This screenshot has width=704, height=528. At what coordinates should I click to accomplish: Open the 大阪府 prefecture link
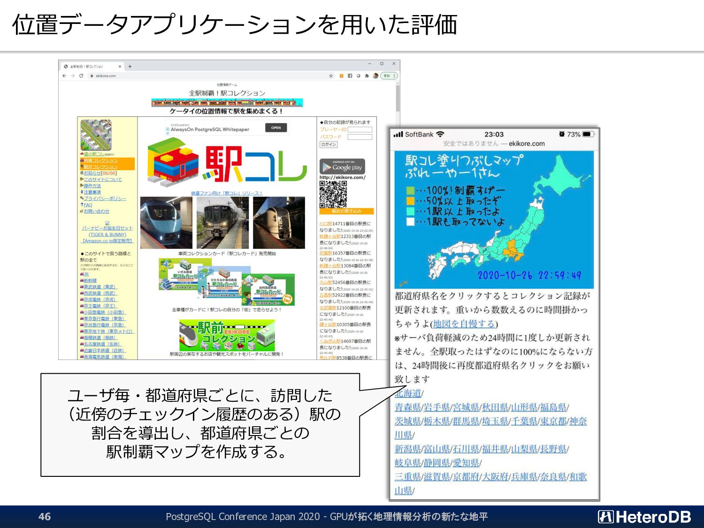(495, 477)
